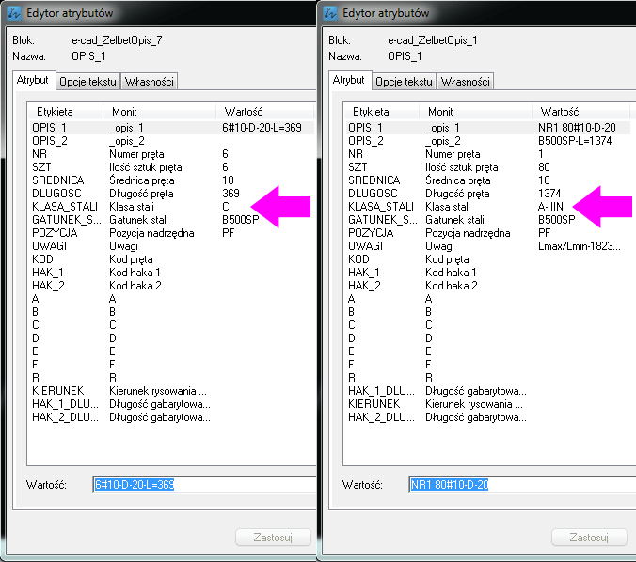
Task: Open Atrybut tab in right window
Action: click(x=348, y=80)
